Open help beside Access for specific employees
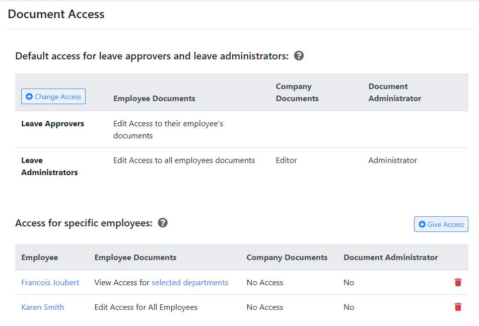Viewport: 479px width, 326px height. 162,222
